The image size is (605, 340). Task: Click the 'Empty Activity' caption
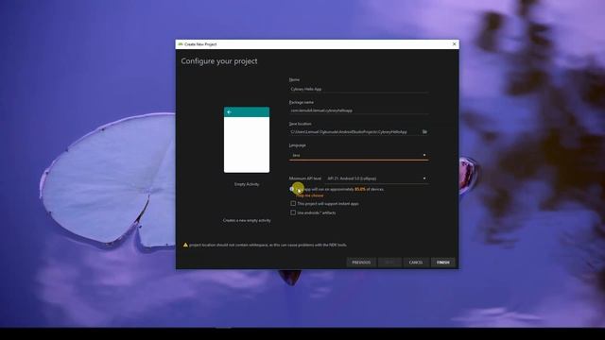point(247,184)
